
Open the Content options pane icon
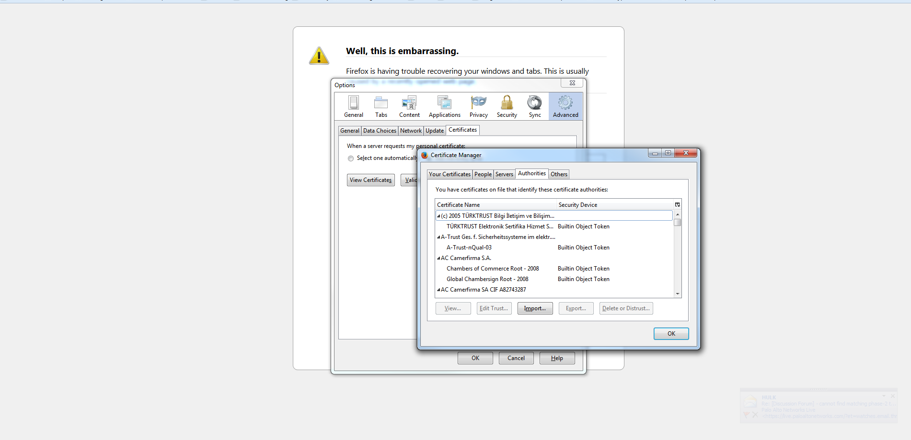tap(409, 106)
